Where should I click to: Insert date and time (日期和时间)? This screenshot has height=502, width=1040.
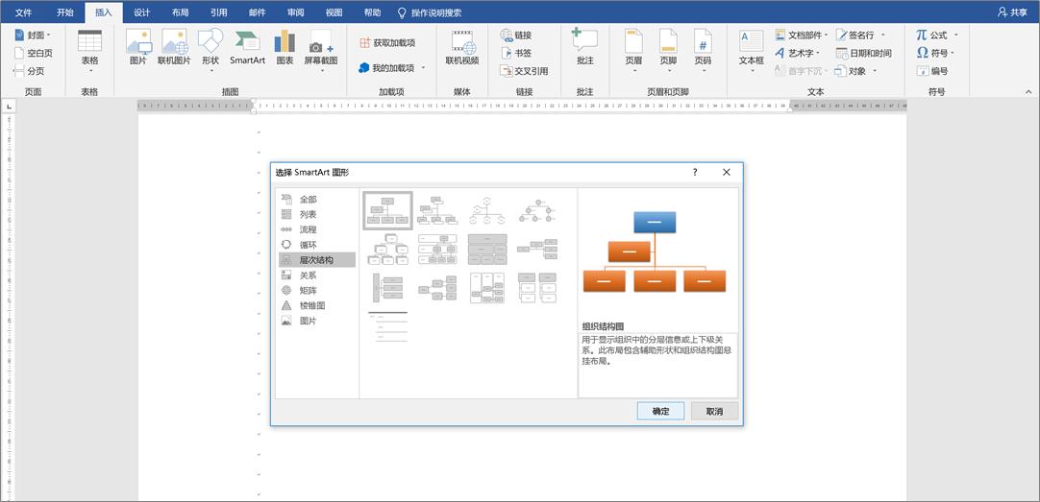coord(863,53)
